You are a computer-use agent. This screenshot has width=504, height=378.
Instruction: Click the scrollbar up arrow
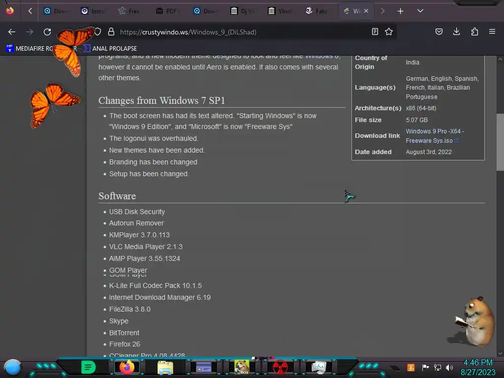point(500,59)
